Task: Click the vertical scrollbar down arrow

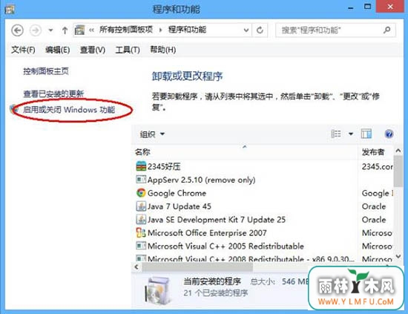Action: pyautogui.click(x=398, y=257)
